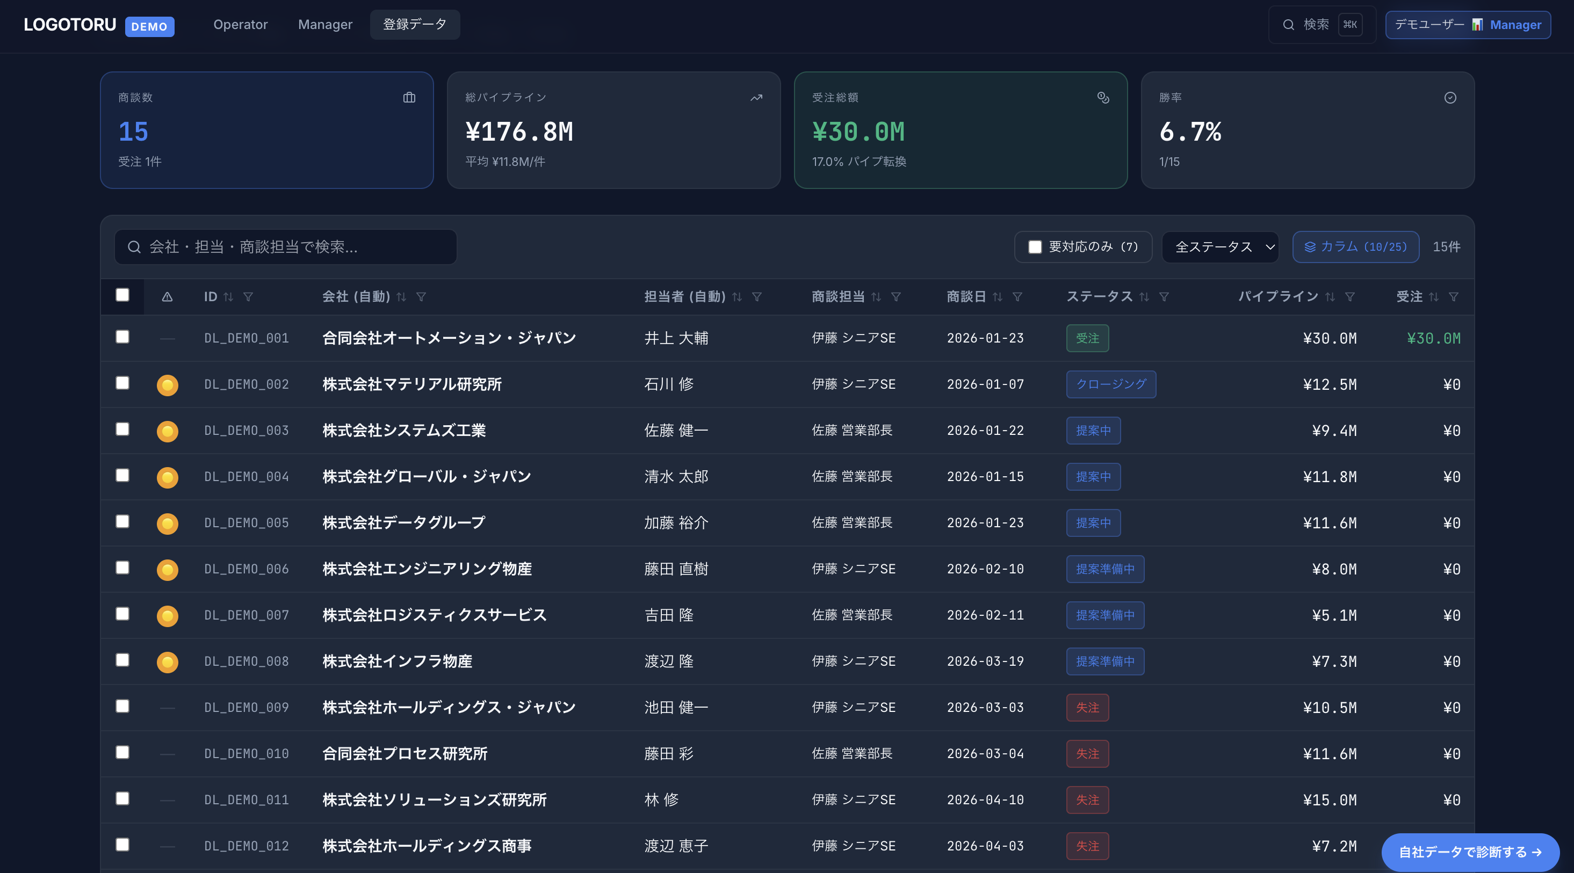The width and height of the screenshot is (1574, 873).
Task: Toggle the select-all rows checkbox
Action: click(122, 295)
